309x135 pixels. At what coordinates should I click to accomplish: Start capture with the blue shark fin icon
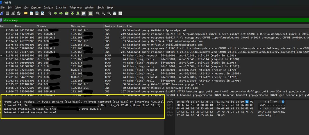(x=2, y=13)
